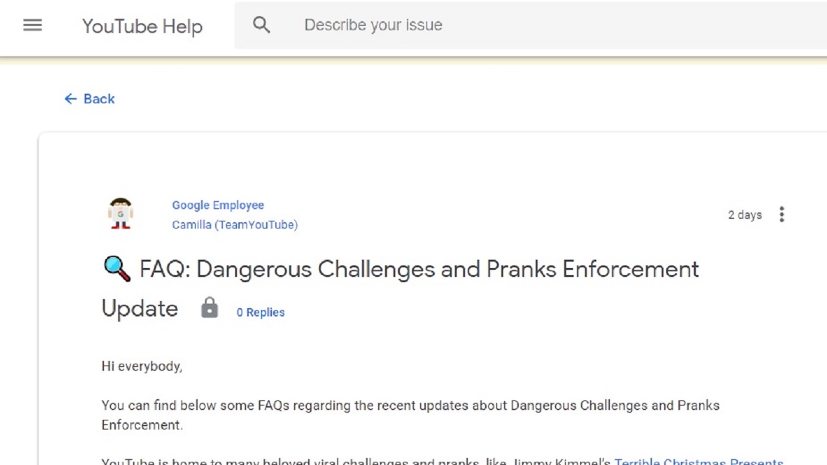
Task: Click the search magnifier icon
Action: 261,25
